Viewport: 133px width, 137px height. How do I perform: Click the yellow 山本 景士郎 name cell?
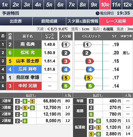tap(28, 61)
